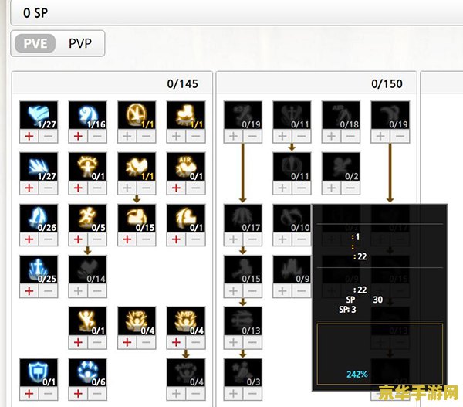Click the 0/145 tree point counter
Viewport: 463px width, 407px height.
182,84
